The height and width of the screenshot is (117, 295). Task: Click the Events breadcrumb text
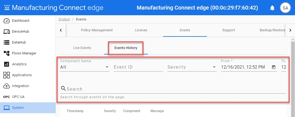[x=81, y=19]
